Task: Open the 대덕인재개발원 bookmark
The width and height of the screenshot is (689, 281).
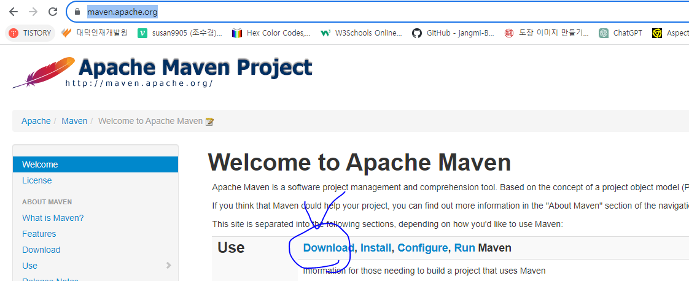Action: tap(95, 33)
